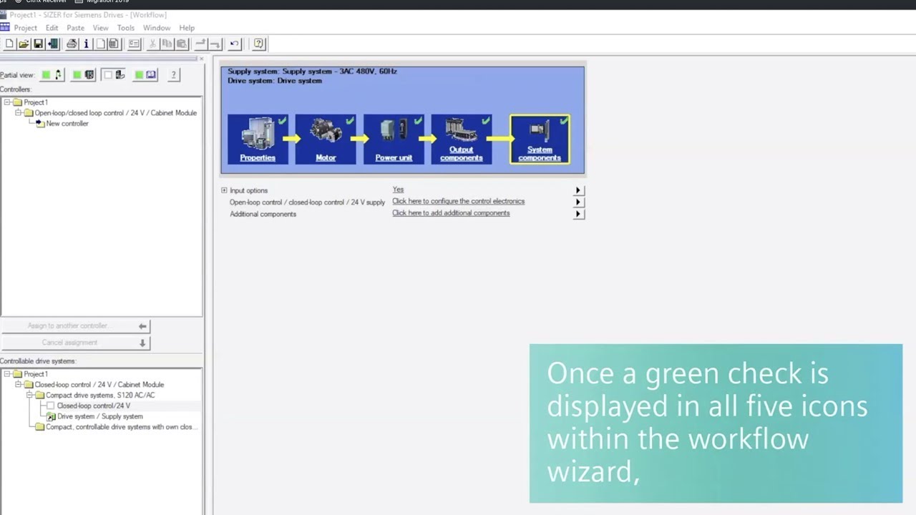Click Cancel assignment button
Viewport: 916px width, 515px height.
pos(76,343)
